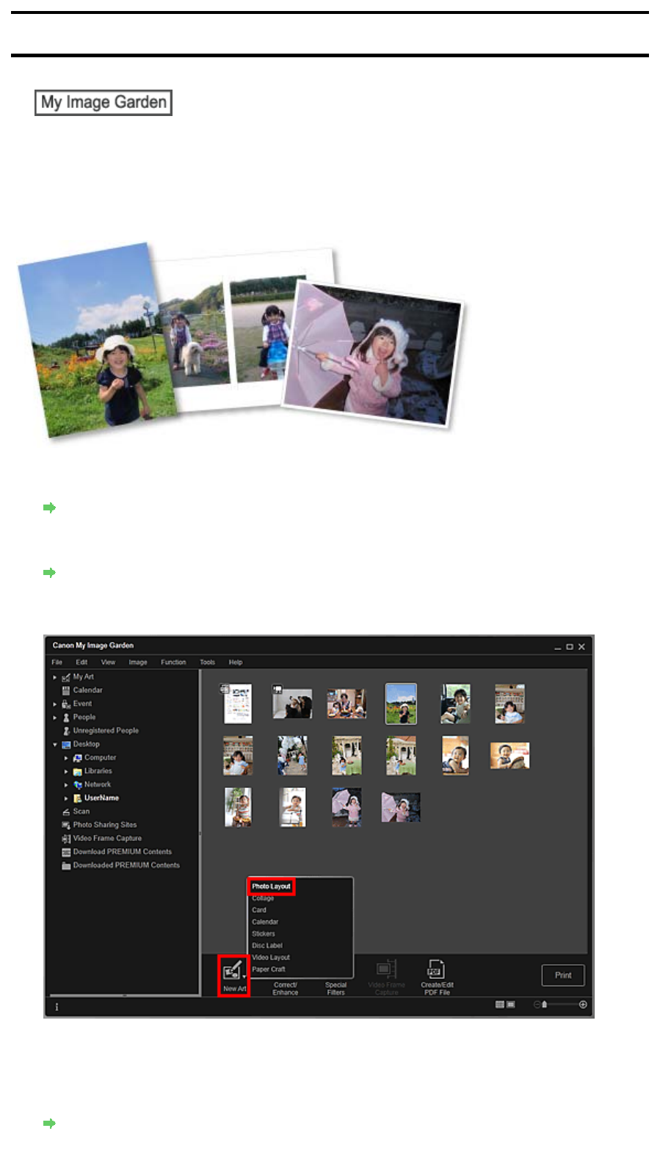Screen dimensions: 660x1153
Task: Click the Print button
Action: pyautogui.click(x=563, y=975)
